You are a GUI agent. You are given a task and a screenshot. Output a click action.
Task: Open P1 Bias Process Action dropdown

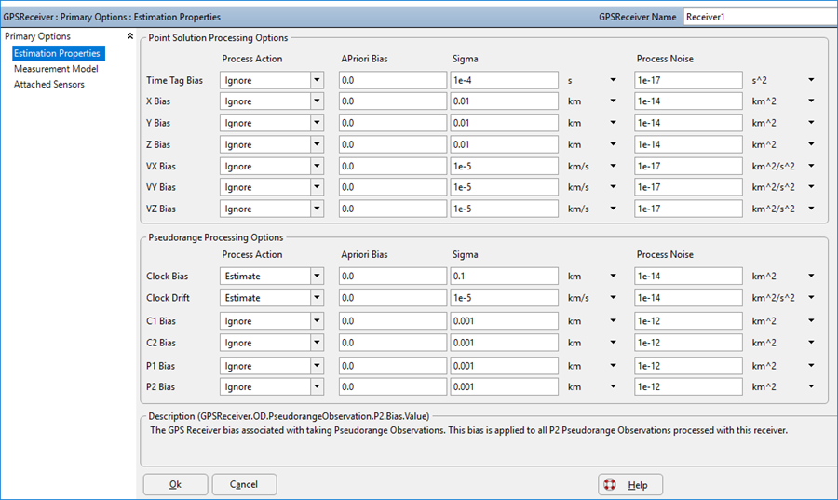click(x=317, y=366)
